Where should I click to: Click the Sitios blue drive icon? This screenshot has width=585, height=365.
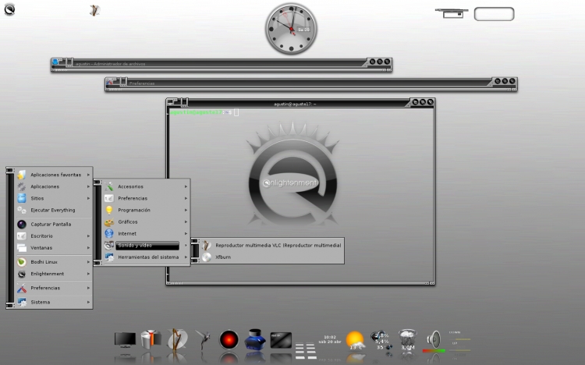22,198
